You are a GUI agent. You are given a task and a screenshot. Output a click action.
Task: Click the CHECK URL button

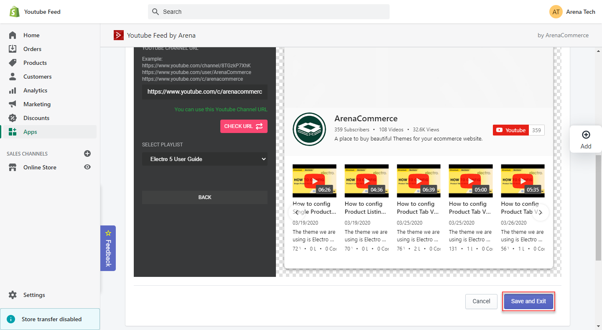[244, 126]
